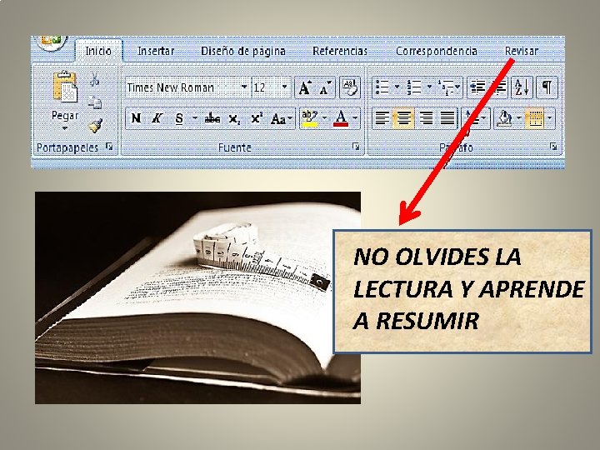Viewport: 600px width, 450px height.
Task: Set Align Left paragraph alignment
Action: [x=382, y=118]
